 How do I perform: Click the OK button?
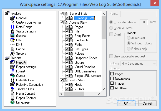[x=126, y=103]
